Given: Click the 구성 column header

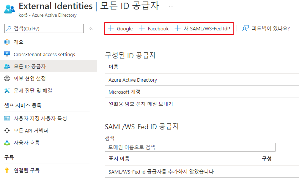Looking at the screenshot, I should pyautogui.click(x=267, y=158).
